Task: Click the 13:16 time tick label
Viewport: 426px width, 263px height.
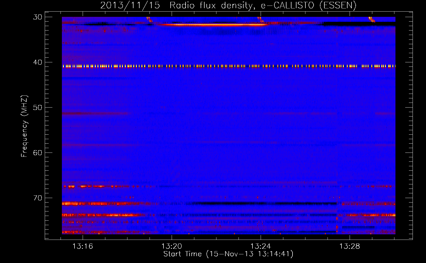Action: coord(83,246)
